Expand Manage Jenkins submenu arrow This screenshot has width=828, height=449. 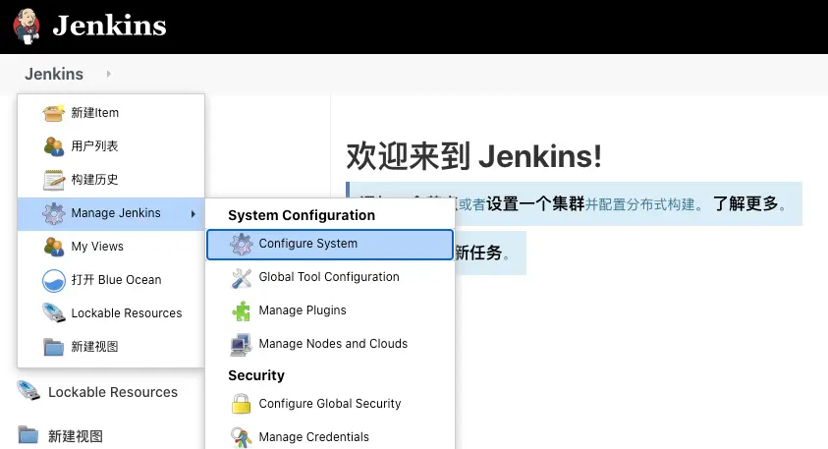[193, 214]
